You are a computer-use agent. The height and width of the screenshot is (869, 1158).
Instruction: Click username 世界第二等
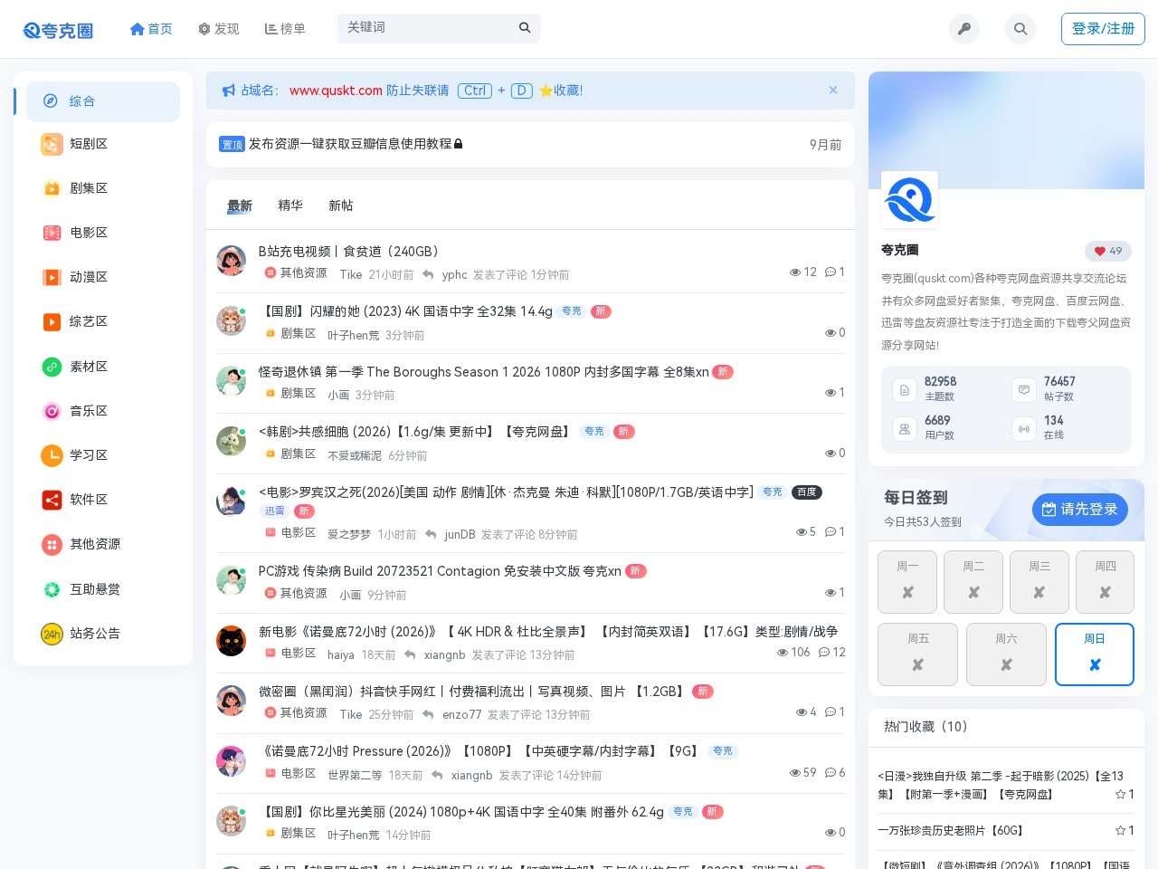click(x=355, y=776)
